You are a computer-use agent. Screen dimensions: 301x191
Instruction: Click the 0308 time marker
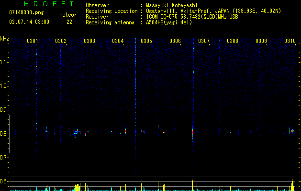pos(233,41)
